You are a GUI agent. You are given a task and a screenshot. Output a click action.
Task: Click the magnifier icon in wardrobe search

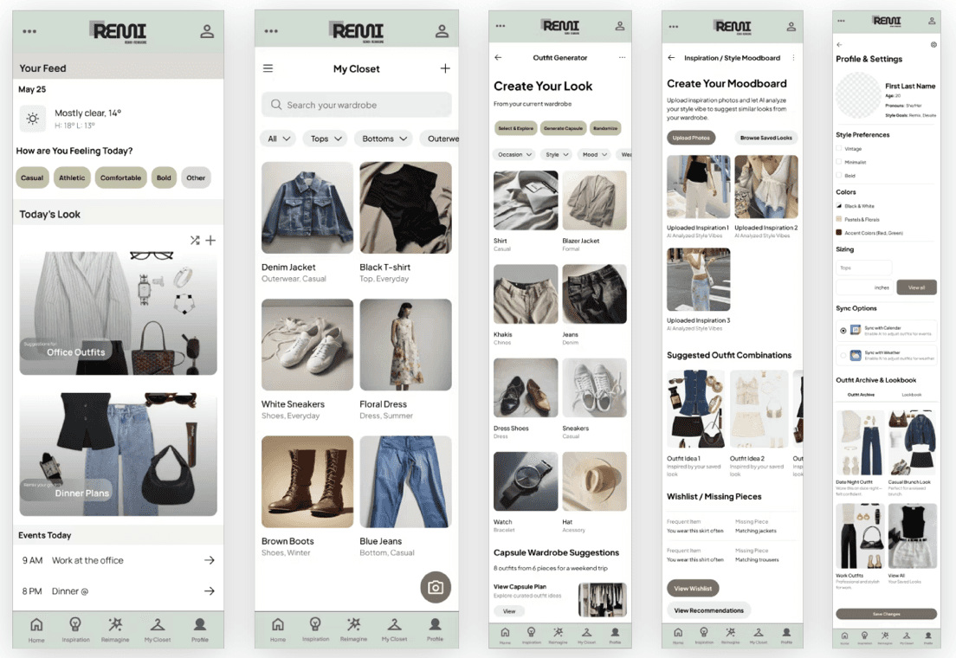coord(276,104)
